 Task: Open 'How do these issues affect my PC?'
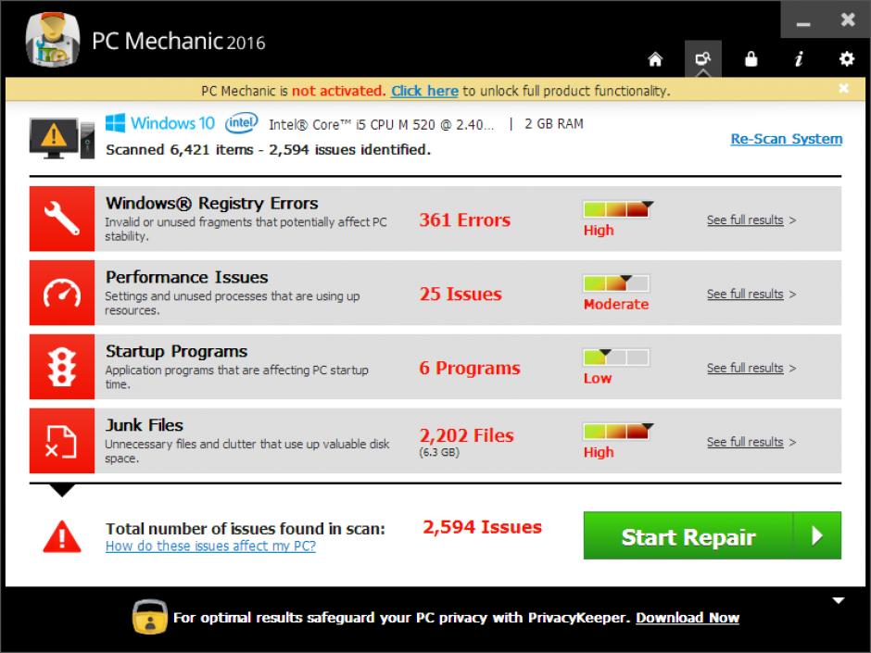210,546
